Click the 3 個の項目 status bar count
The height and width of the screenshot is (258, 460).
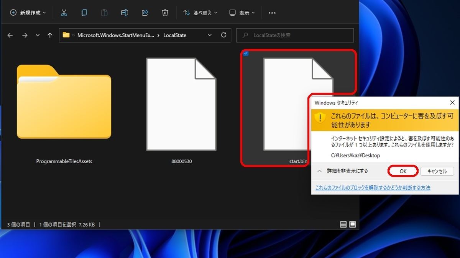click(18, 225)
